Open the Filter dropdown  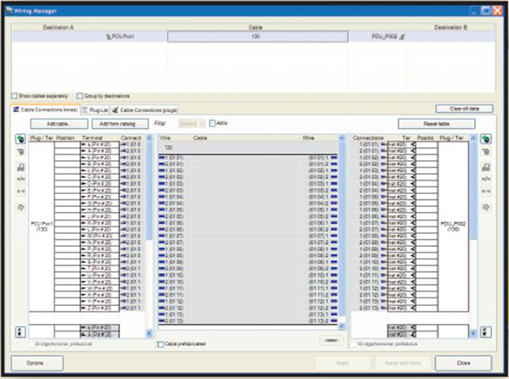190,124
